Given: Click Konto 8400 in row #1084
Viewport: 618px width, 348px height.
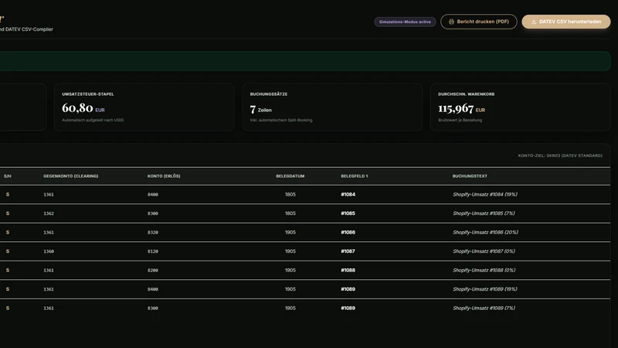Looking at the screenshot, I should [x=153, y=195].
